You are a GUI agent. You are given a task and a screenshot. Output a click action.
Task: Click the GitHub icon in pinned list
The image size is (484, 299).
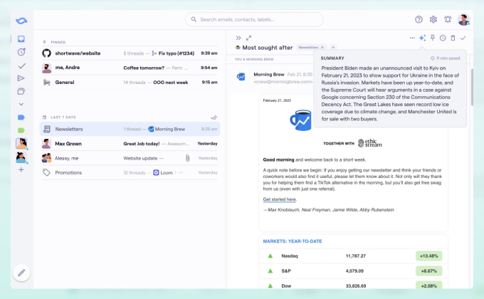tap(46, 53)
